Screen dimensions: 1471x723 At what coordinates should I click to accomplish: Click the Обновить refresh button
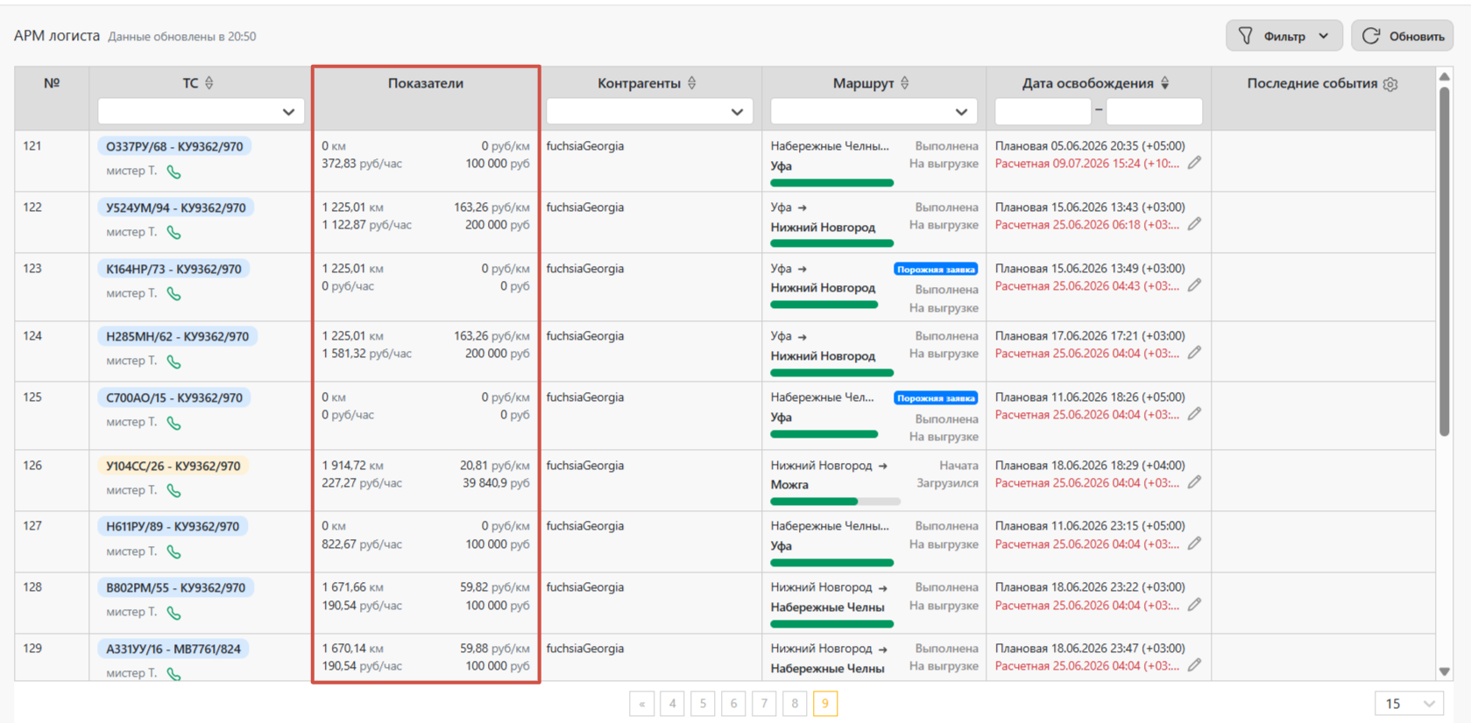pyautogui.click(x=1403, y=36)
